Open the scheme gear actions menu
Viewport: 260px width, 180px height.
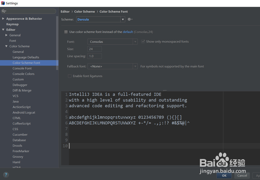(130, 19)
